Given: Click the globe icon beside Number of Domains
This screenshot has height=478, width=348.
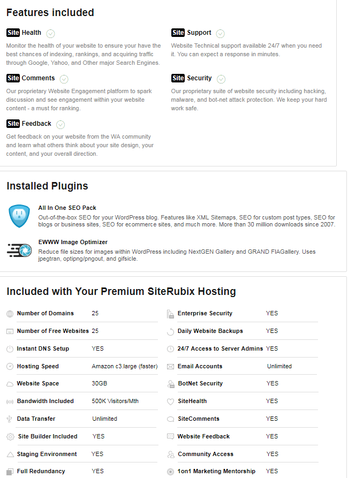Looking at the screenshot, I should [x=10, y=314].
